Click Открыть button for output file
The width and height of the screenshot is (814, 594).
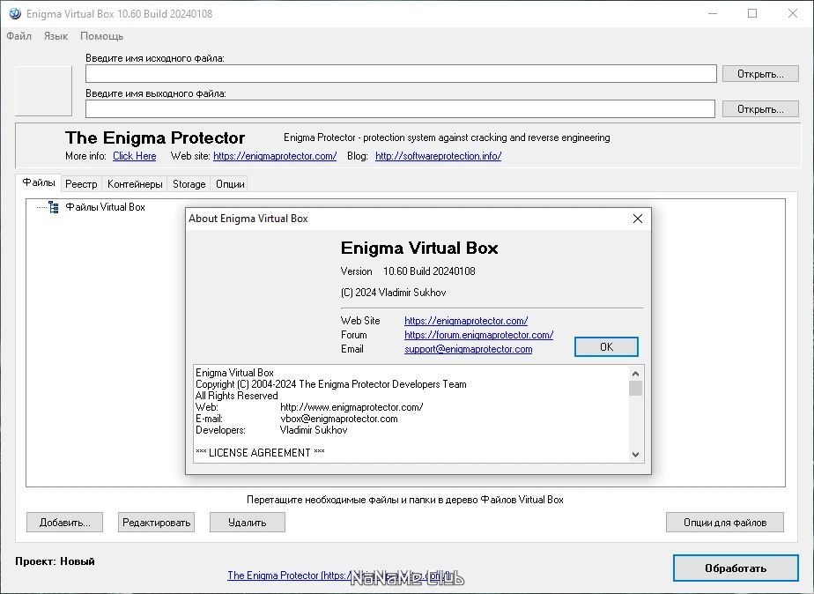click(760, 109)
